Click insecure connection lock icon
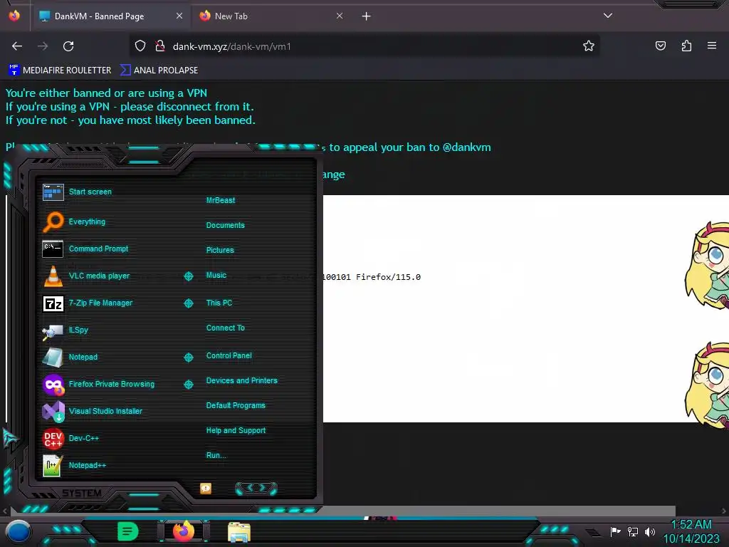Viewport: 729px width, 547px height. click(160, 46)
